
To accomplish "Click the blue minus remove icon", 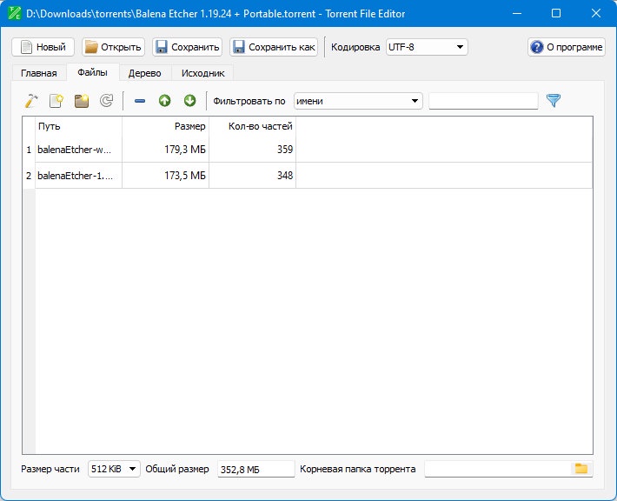I will pos(140,101).
